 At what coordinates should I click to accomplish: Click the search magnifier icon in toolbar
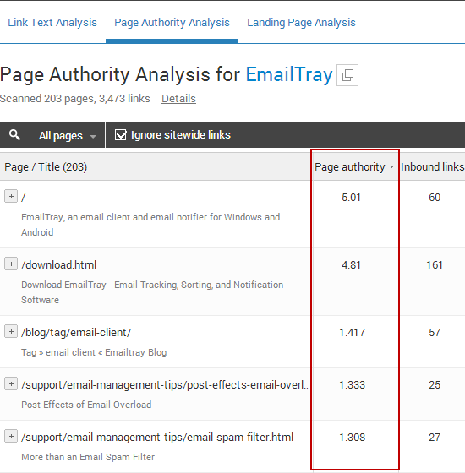point(14,135)
